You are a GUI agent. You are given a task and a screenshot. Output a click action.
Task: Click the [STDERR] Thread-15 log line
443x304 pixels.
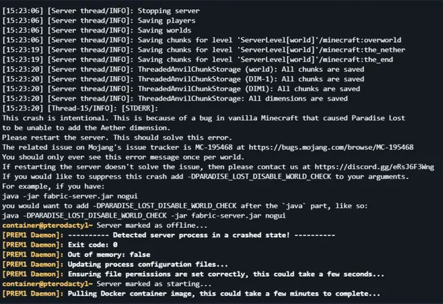[80, 108]
